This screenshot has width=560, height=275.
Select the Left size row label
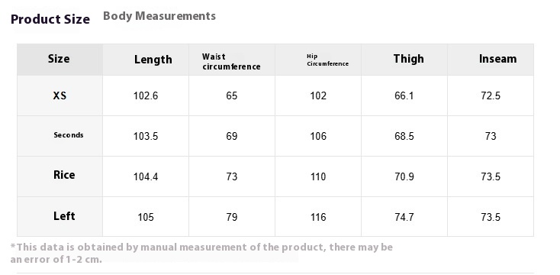(x=64, y=216)
